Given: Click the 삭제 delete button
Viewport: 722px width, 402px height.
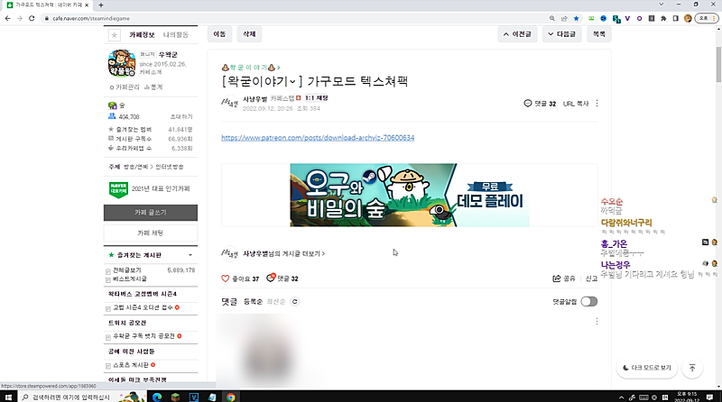Looking at the screenshot, I should coord(249,34).
